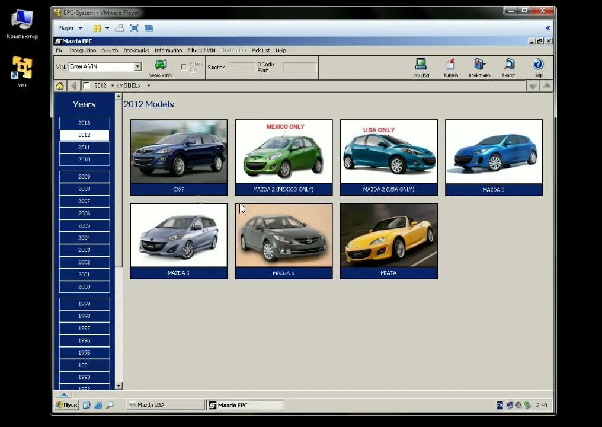Click VMware pause/power icon
Viewport: 602px width, 427px height.
click(x=97, y=28)
